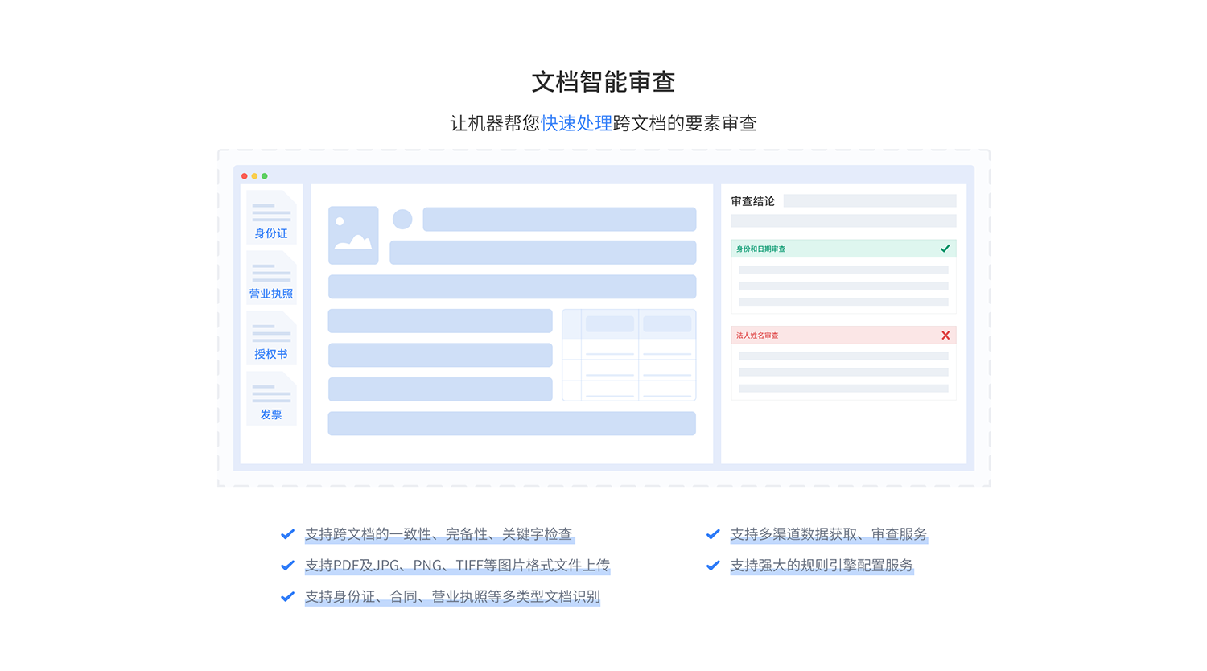Click 支持跨文档的一致性、完备性、关键字检查 text
1207x671 pixels.
tap(439, 534)
